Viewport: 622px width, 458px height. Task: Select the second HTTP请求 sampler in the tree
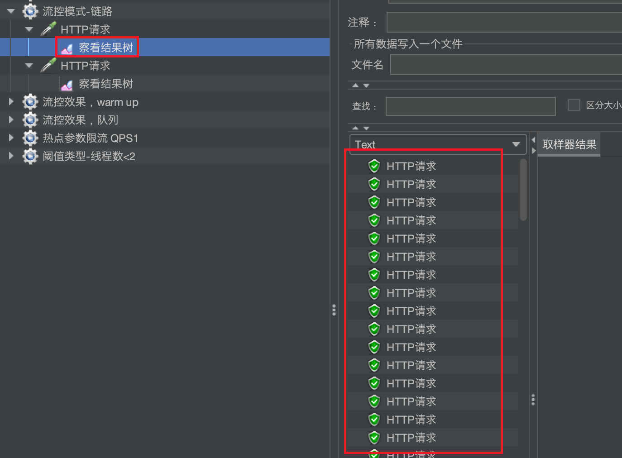pyautogui.click(x=85, y=66)
